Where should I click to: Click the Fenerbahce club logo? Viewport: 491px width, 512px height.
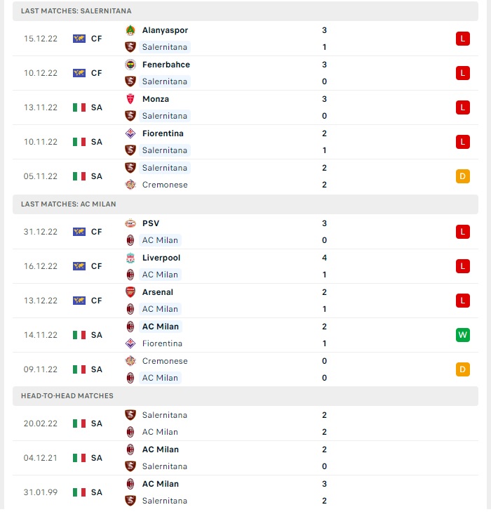click(x=130, y=65)
